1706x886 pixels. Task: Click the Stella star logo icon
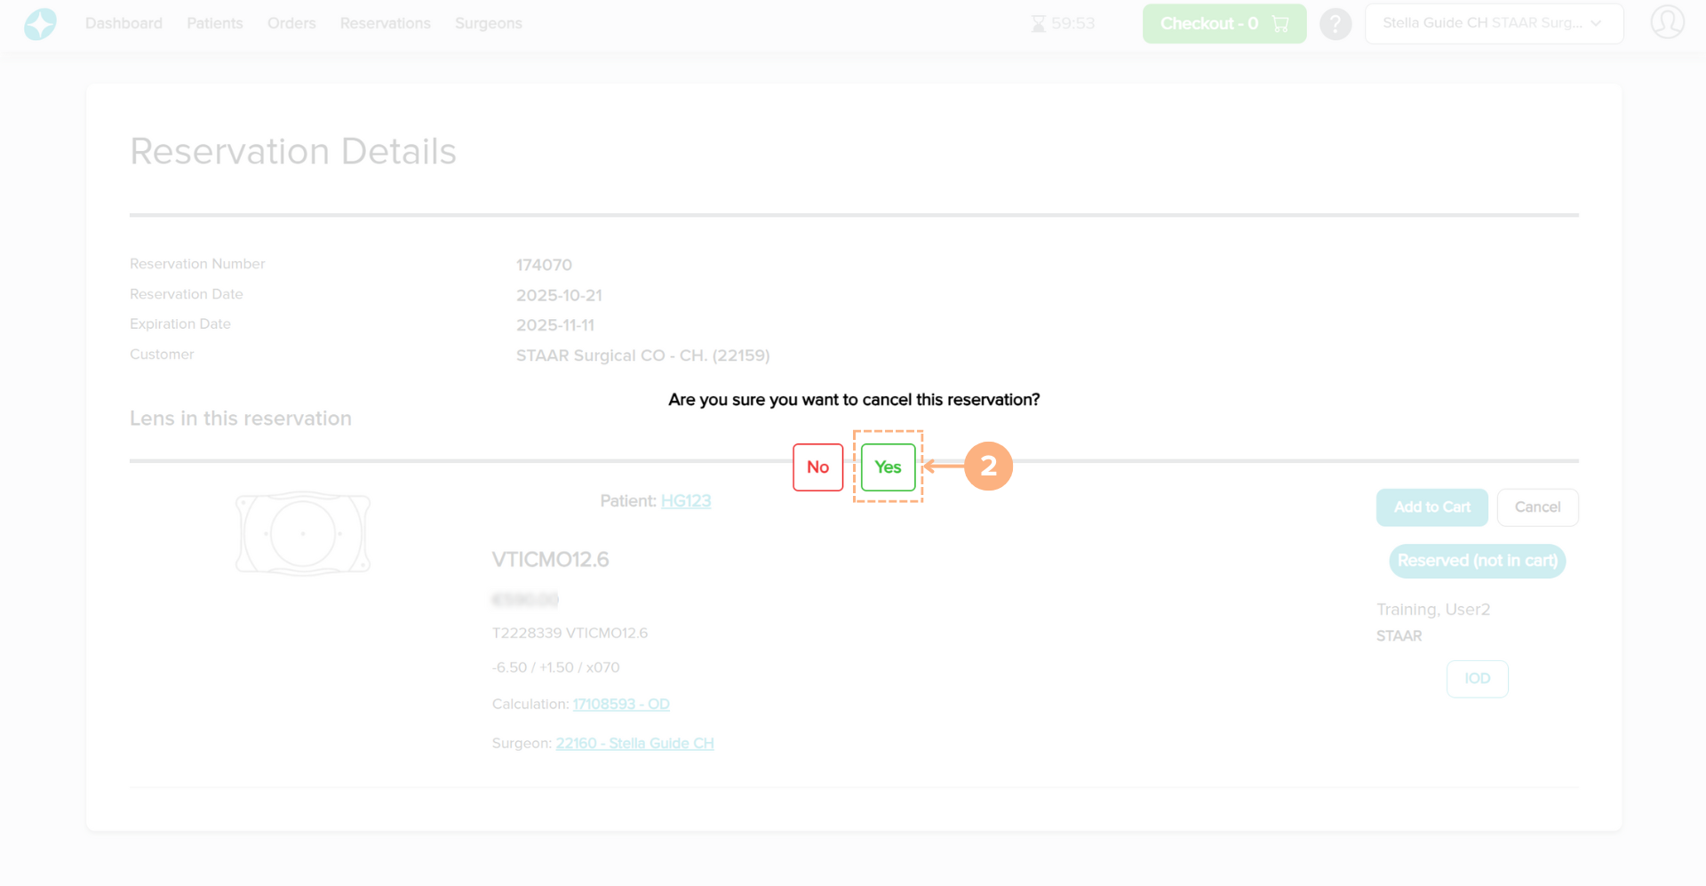(x=40, y=24)
